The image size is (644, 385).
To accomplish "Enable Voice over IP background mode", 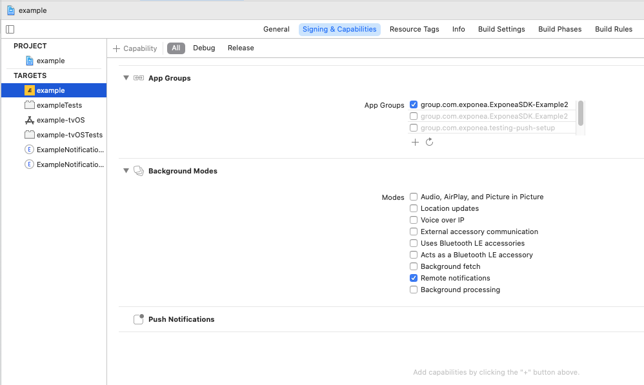I will 414,220.
